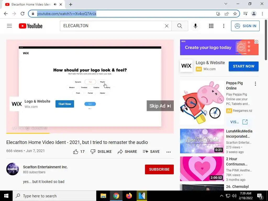Click the ad info icon on banner
The width and height of the screenshot is (268, 201).
256,42
